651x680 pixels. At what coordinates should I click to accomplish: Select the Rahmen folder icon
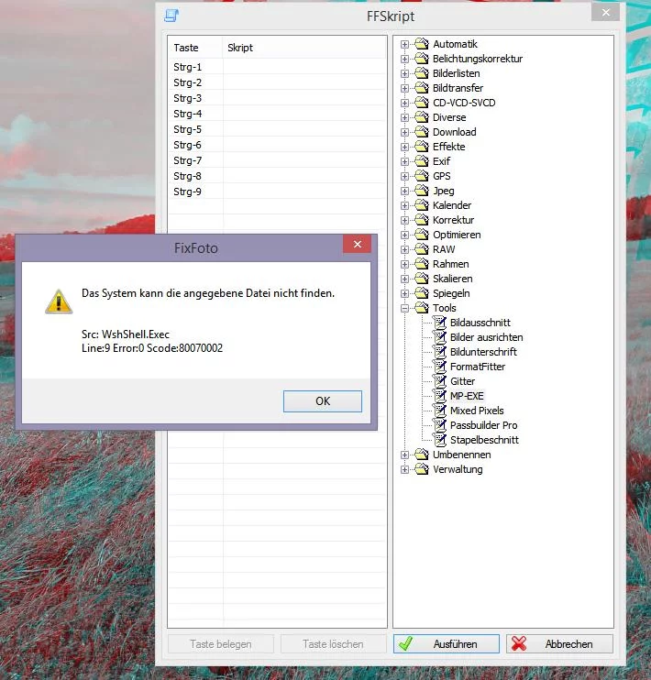[x=422, y=264]
